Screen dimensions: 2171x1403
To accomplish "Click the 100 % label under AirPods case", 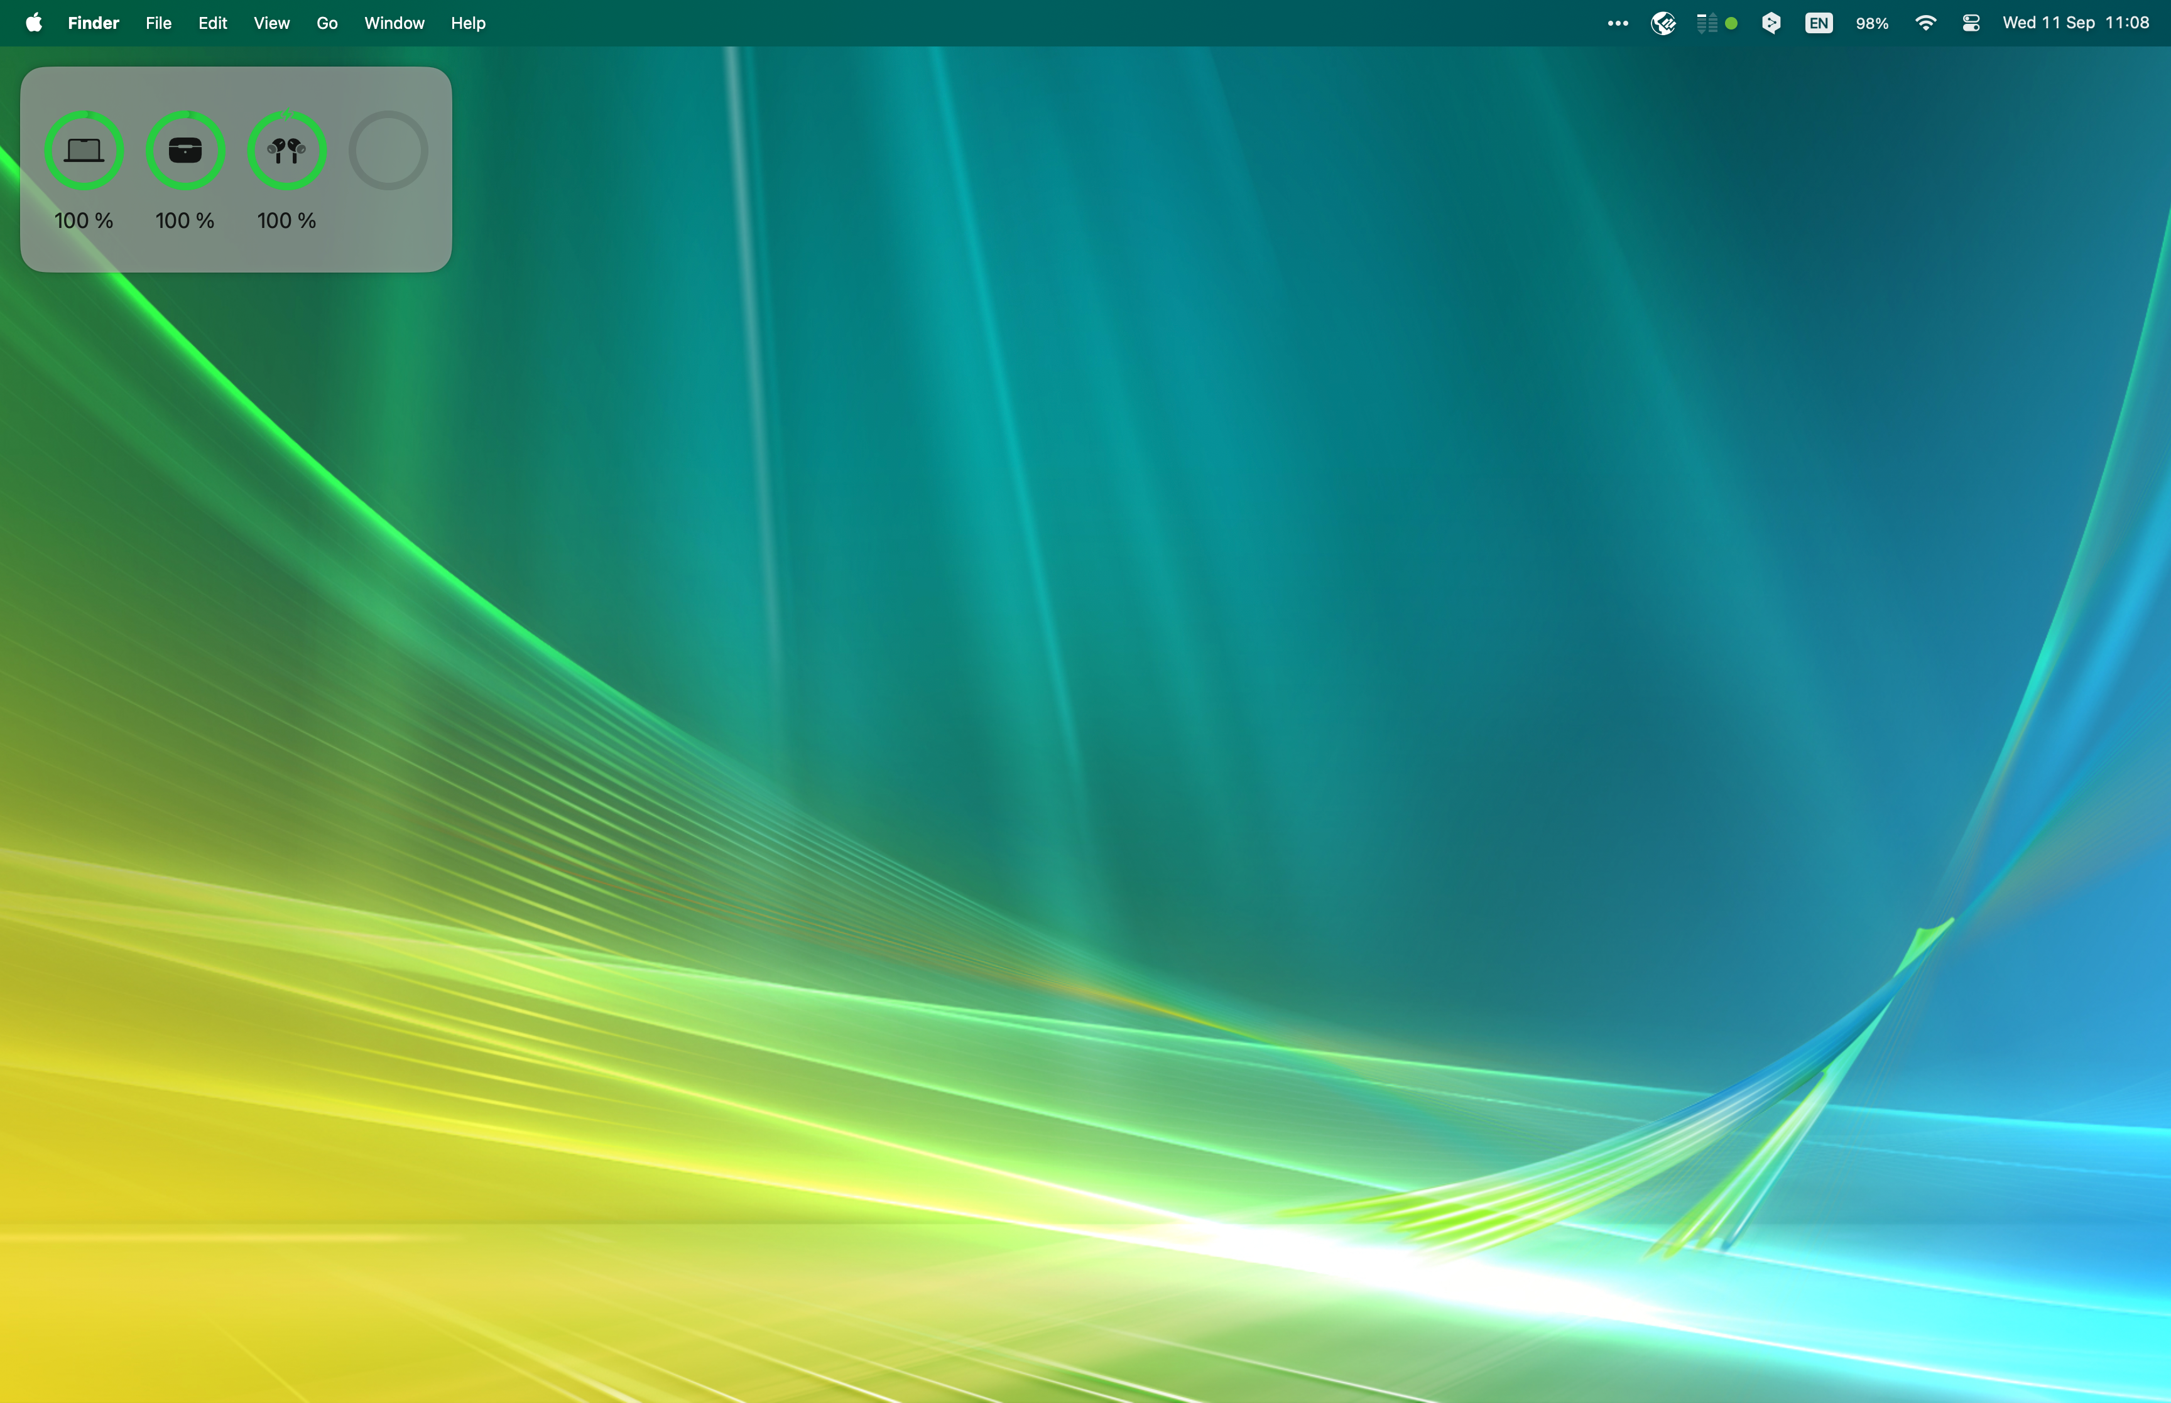I will click(x=185, y=220).
